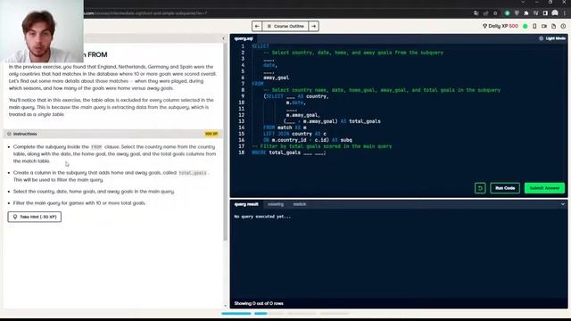Image resolution: width=571 pixels, height=321 pixels.
Task: Open the tab search chevron in title bar
Action: point(523,2)
